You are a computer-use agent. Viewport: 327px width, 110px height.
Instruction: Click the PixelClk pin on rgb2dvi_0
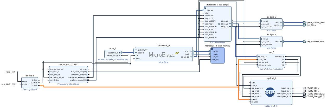coord(254,99)
